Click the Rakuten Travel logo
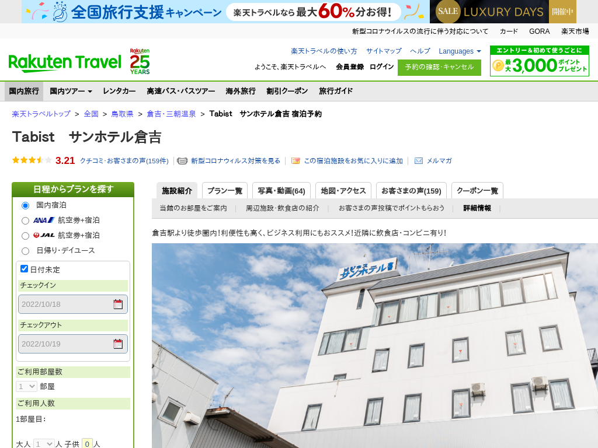Viewport: 598px width, 448px height. [x=65, y=63]
